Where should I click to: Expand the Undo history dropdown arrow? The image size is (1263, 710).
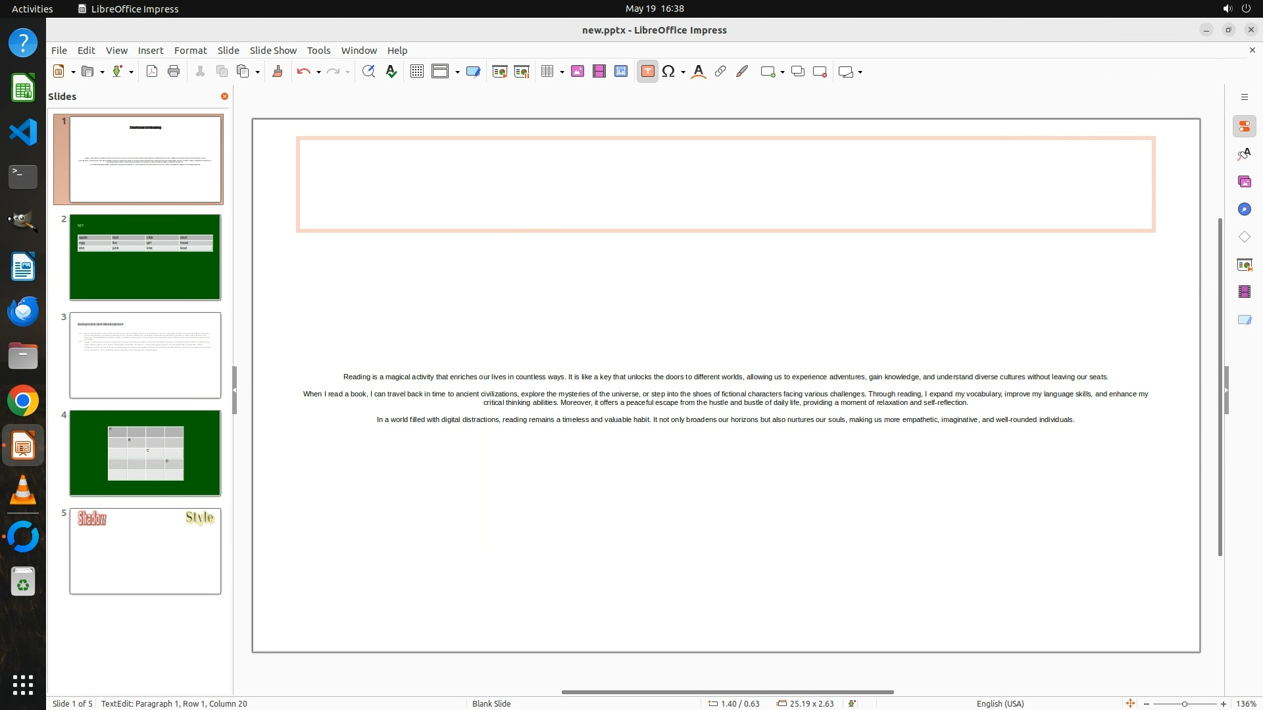pos(318,72)
